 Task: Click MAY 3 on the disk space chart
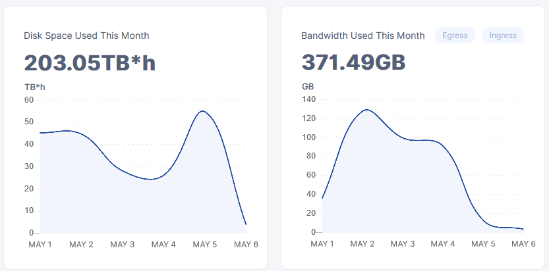[x=123, y=245]
